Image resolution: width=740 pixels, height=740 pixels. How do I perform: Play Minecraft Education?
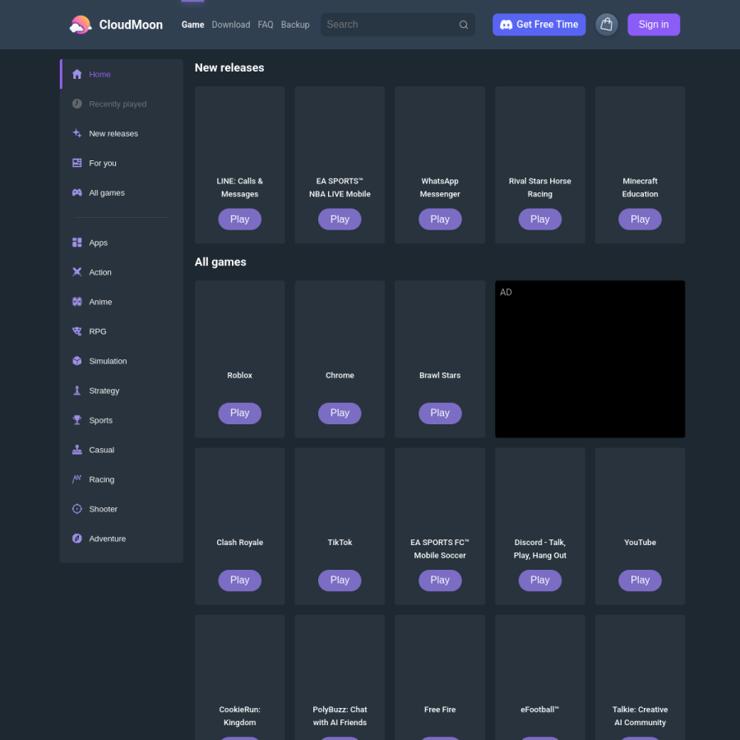(x=640, y=220)
